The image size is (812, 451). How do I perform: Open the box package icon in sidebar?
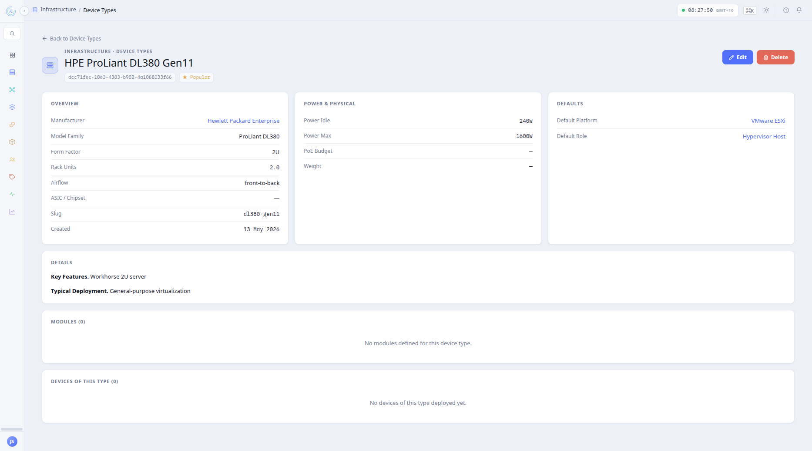pyautogui.click(x=12, y=142)
